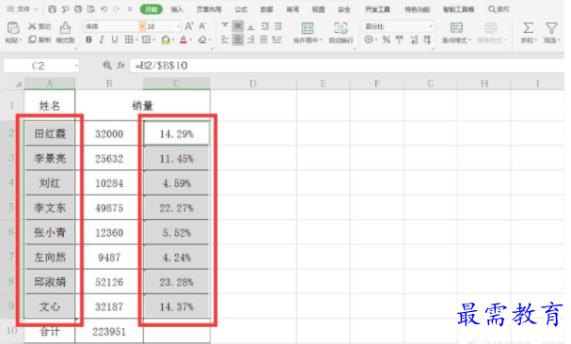Select the Format Painter (格式刷) brush
This screenshot has height=344, width=571.
point(65,28)
